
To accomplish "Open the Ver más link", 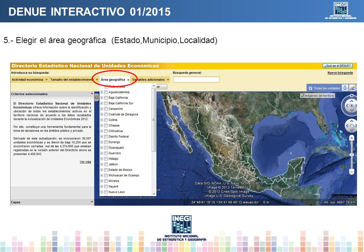I will click(x=85, y=162).
